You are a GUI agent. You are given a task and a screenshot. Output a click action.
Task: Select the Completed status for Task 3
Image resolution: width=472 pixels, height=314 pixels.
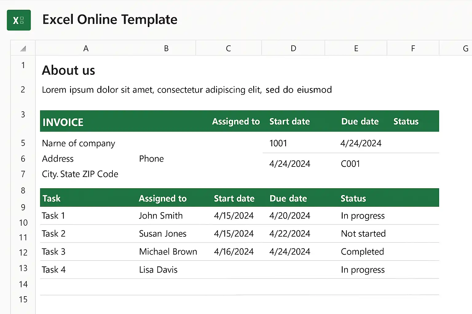click(362, 252)
